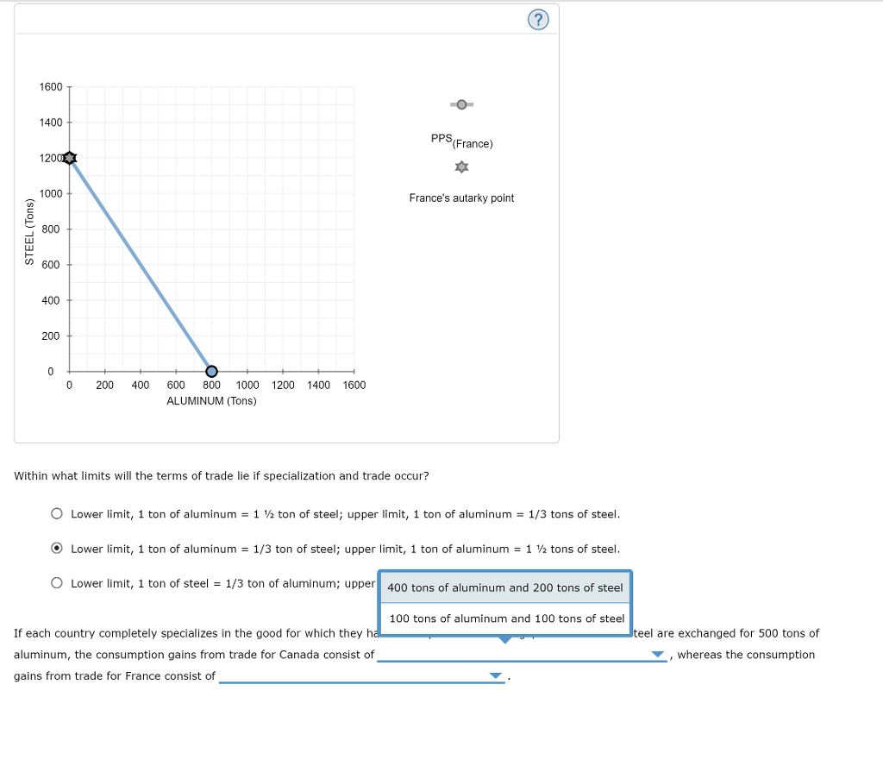Click the France's autarky point label text

461,198
